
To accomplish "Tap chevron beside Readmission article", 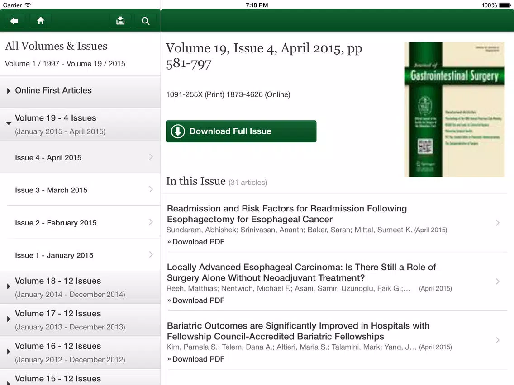I will (x=497, y=223).
